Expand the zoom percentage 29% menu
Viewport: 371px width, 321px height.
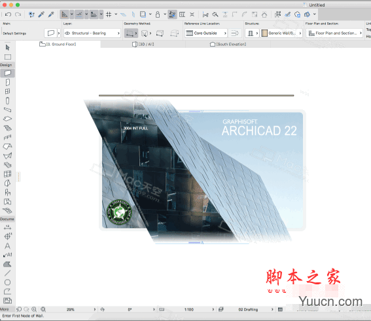94,309
